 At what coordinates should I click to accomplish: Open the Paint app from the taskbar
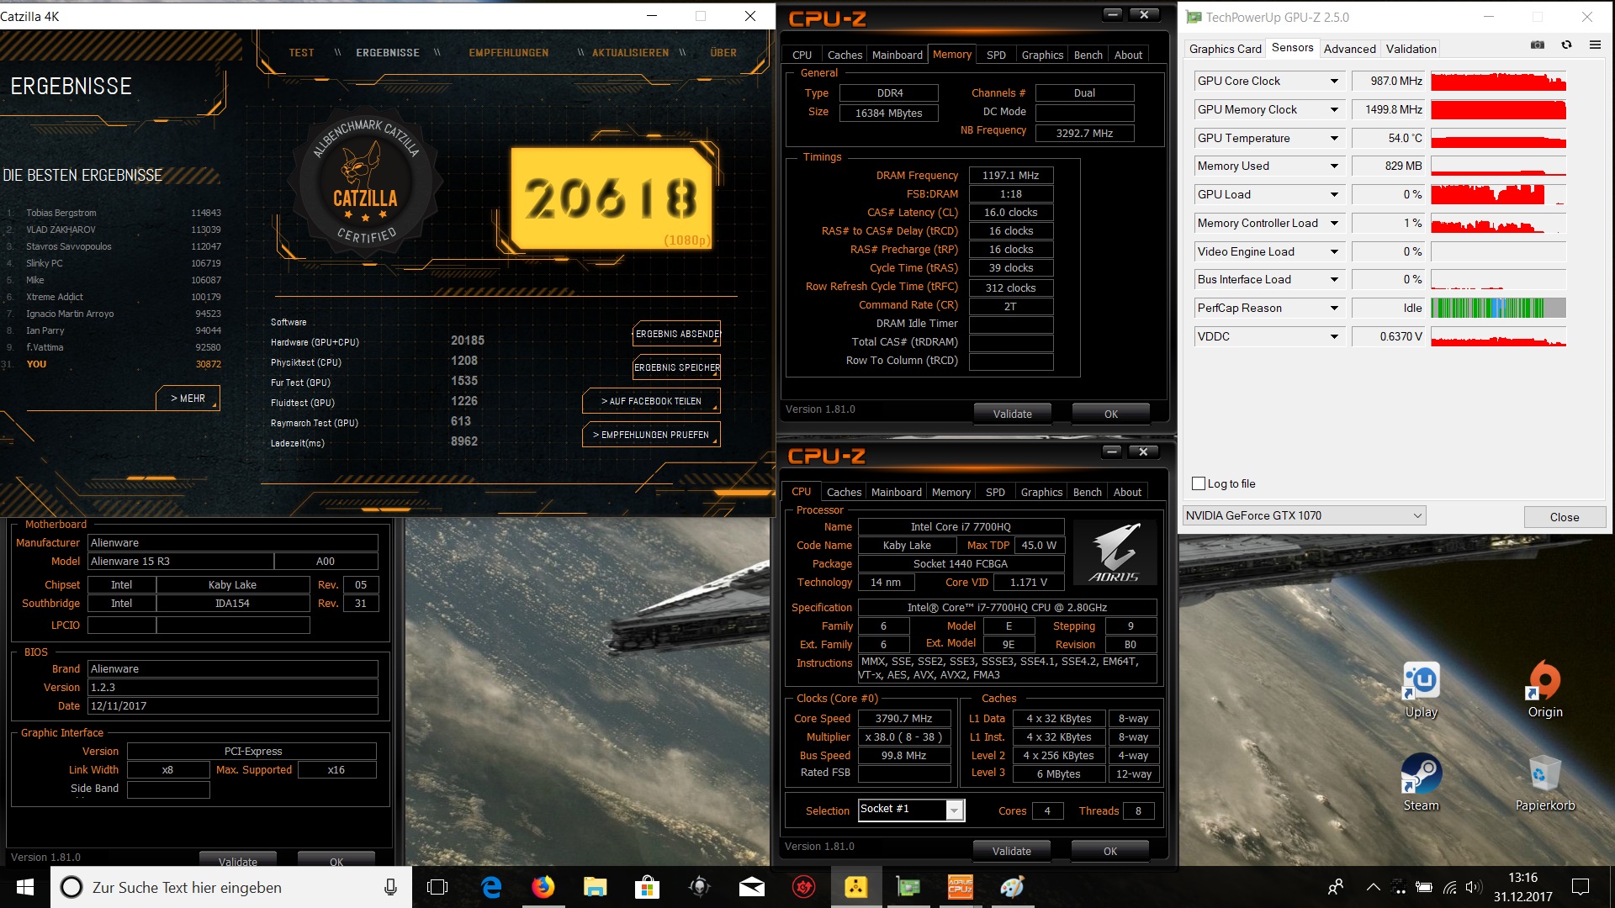click(1013, 887)
